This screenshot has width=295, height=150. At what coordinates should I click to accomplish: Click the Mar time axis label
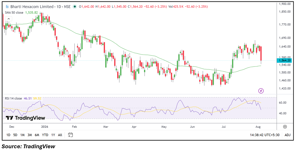[106, 127]
